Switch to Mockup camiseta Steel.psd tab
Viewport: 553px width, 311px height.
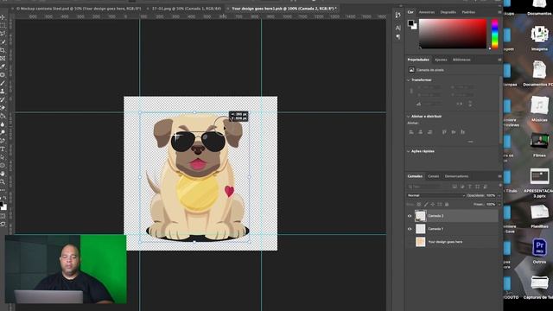tap(79, 8)
